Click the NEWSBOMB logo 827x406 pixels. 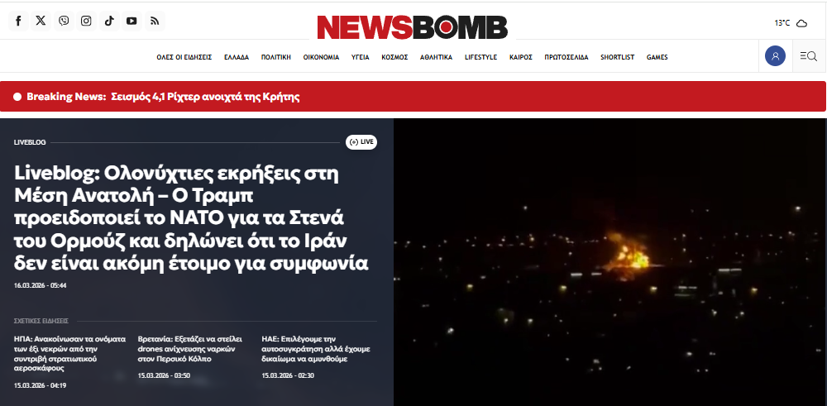coord(413,27)
